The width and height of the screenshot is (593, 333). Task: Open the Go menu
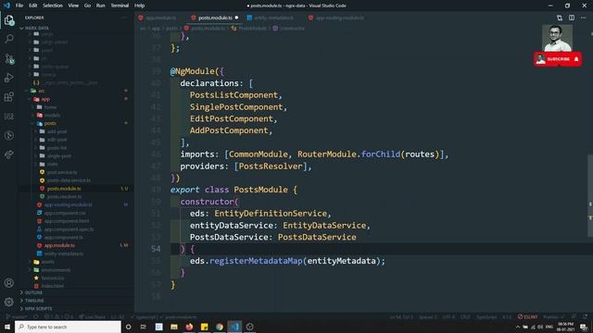coord(87,6)
